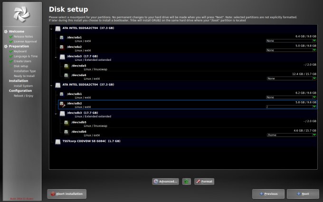Click the /dev/sdb3 extended partition icon
323x202 pixels.
62,114
